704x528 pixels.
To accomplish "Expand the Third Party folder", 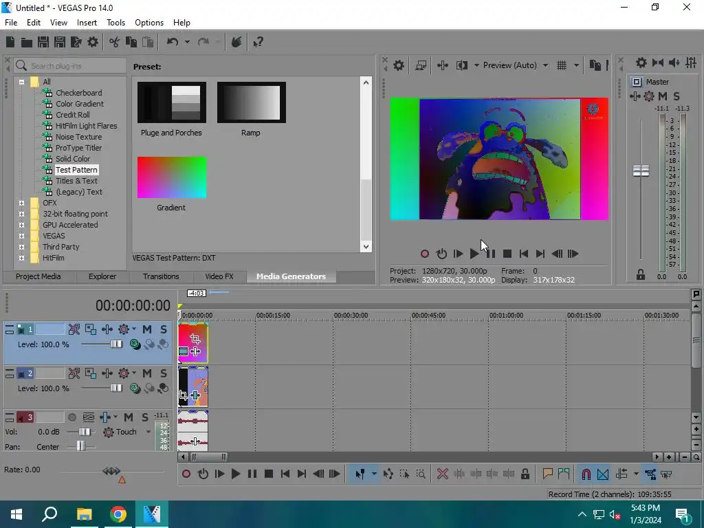I will [21, 247].
